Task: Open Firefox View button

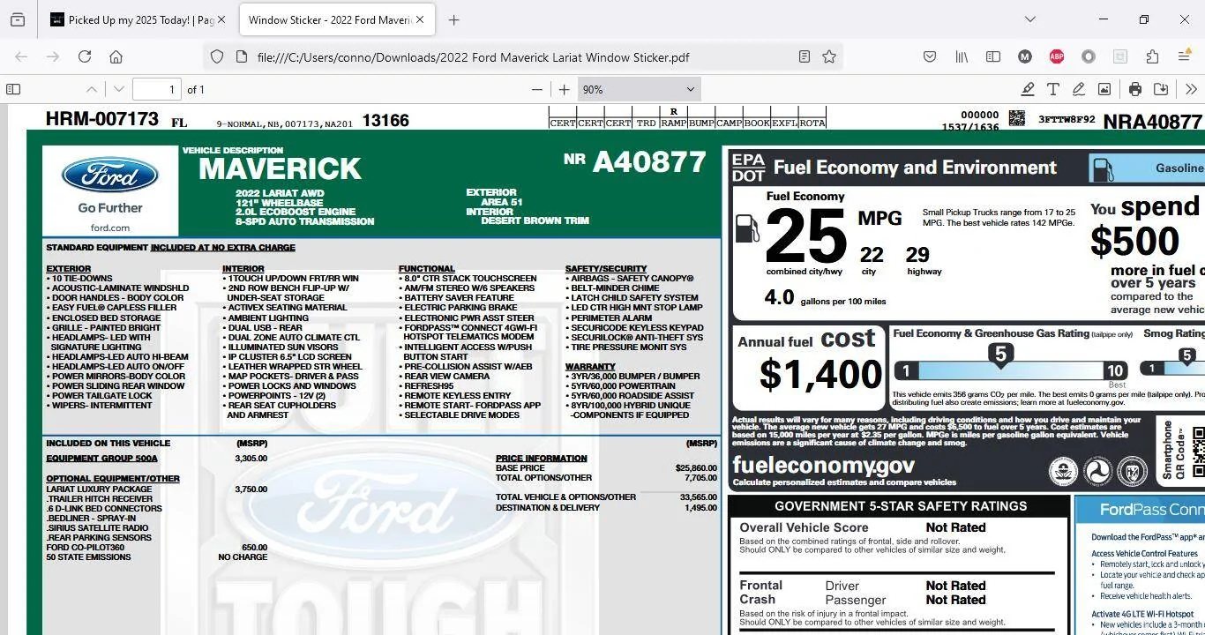Action: [x=18, y=19]
